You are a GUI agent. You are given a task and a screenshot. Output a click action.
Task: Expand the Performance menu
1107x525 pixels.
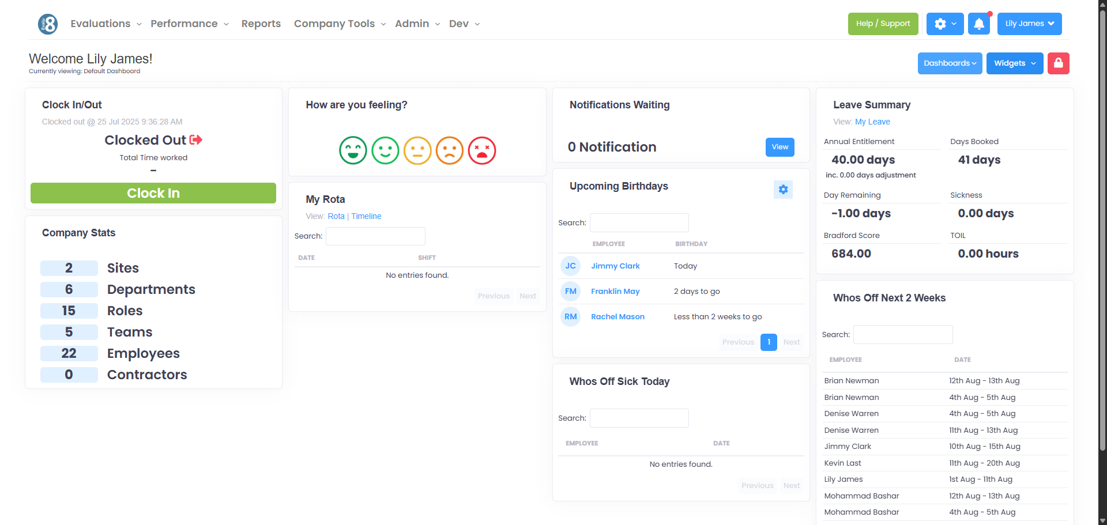tap(190, 24)
